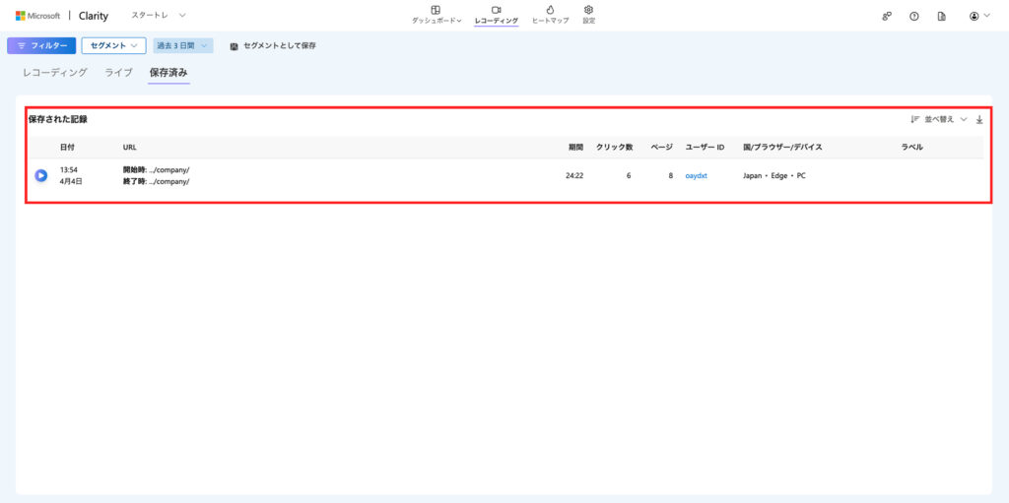Open the ヒートマップ (heatmap) flame icon
This screenshot has width=1009, height=503.
click(550, 10)
